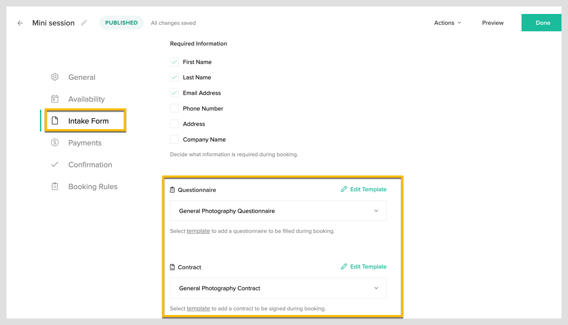Open the Availability tab
This screenshot has width=568, height=325.
[x=86, y=99]
